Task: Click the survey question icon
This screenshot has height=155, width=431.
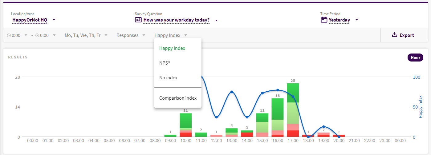Action: [138, 20]
